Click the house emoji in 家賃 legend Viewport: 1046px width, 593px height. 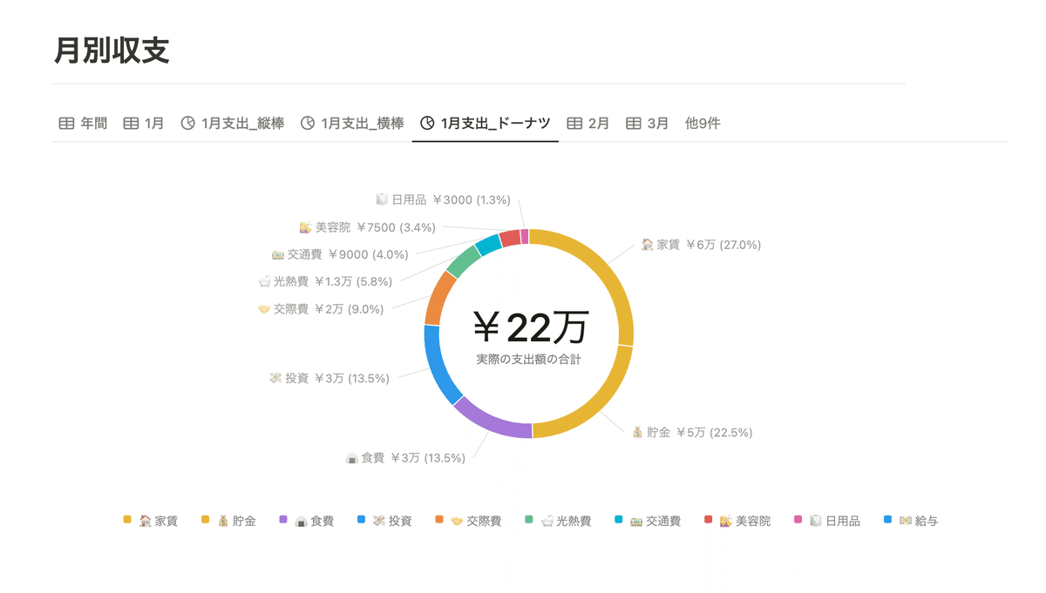[146, 521]
